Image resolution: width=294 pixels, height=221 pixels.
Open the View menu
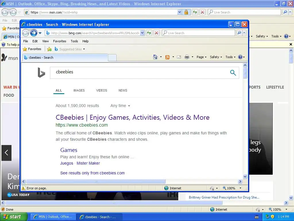(x=45, y=41)
